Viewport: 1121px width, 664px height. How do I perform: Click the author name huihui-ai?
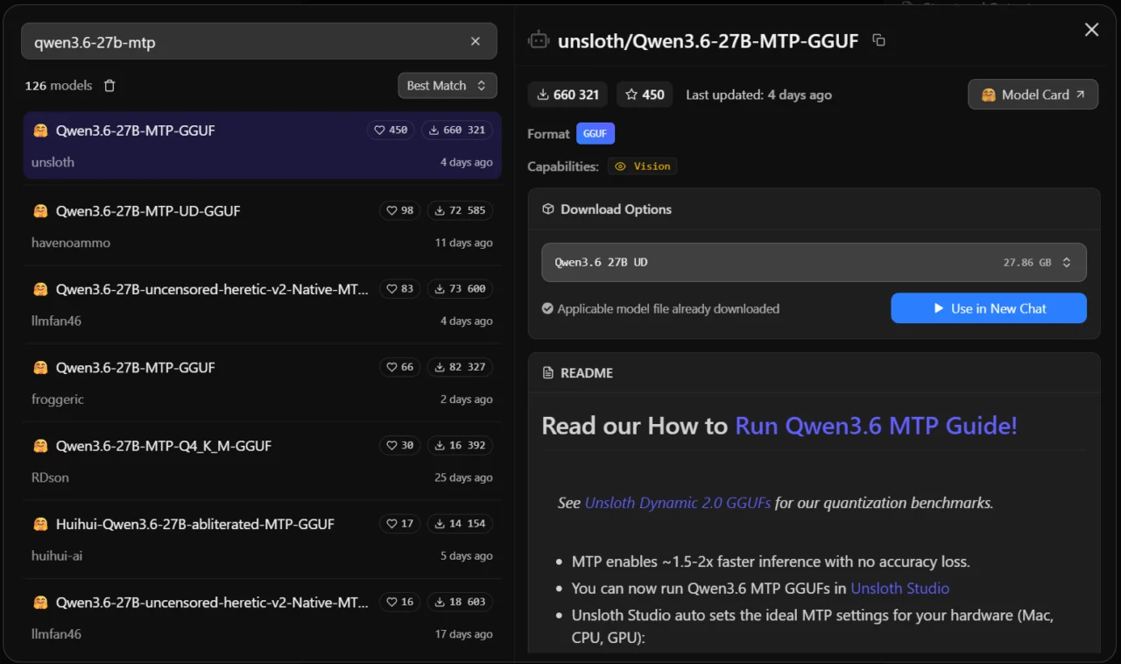57,556
